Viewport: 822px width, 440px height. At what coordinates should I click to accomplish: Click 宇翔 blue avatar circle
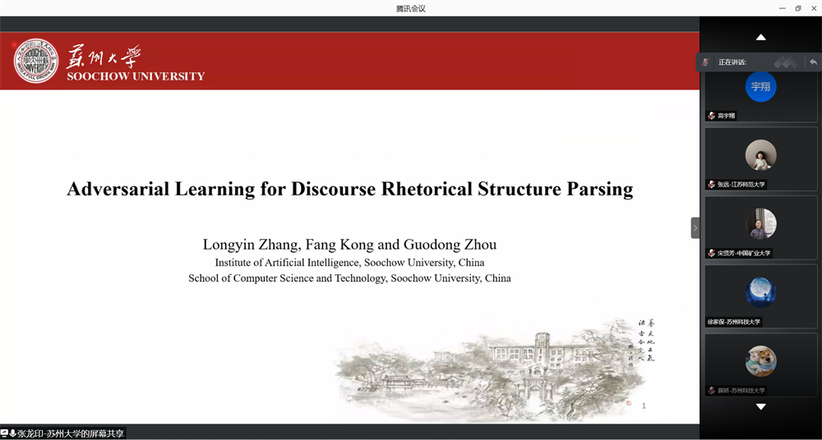pos(760,86)
